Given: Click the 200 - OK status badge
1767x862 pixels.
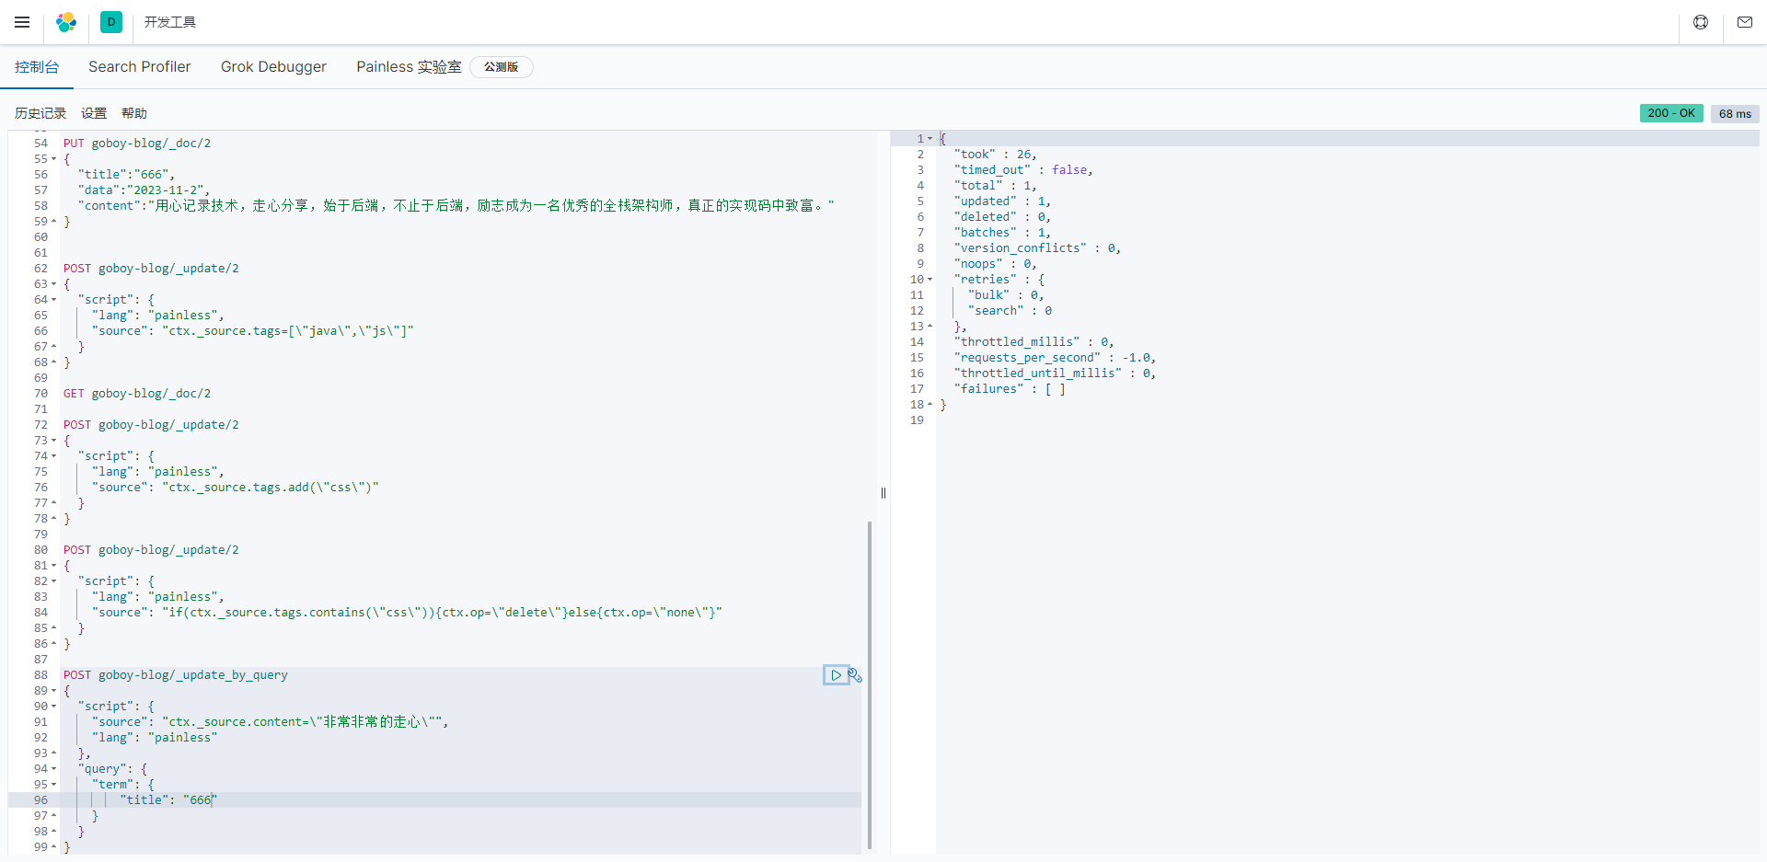Looking at the screenshot, I should pos(1671,113).
